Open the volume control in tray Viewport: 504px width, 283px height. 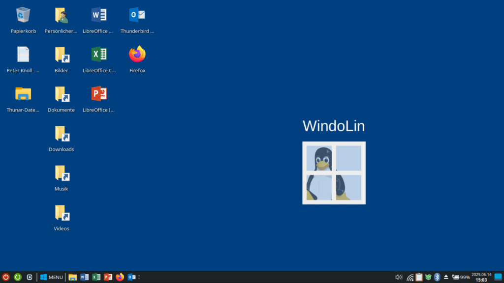(399, 277)
